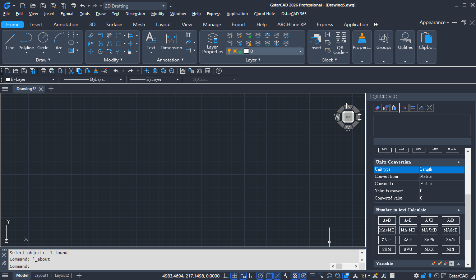Click the Undo arrow in standard toolbar
This screenshot has width=476, height=280.
116,71
